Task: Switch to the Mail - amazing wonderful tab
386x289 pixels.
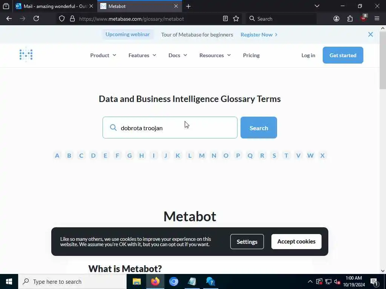Action: point(55,6)
